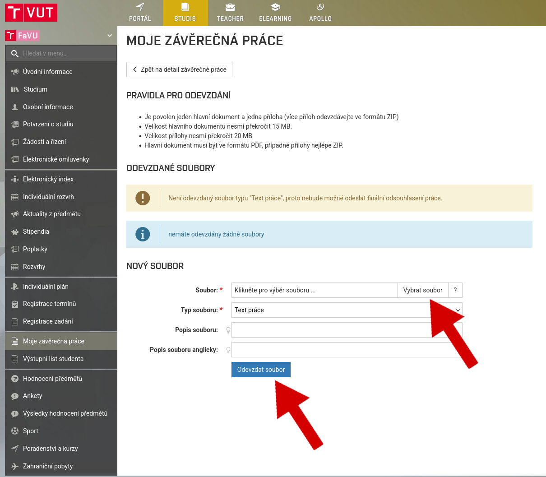This screenshot has width=546, height=477.
Task: Click the lightbulb hint beside Popis souboru
Action: tap(228, 330)
